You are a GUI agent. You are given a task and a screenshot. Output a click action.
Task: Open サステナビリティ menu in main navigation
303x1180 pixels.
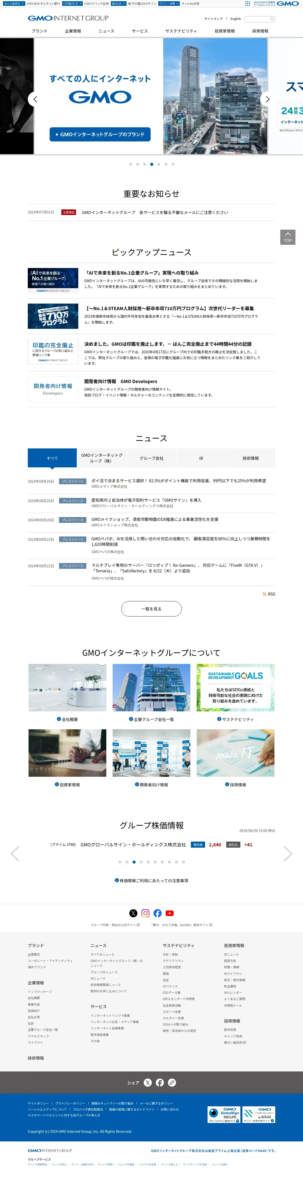click(x=181, y=31)
